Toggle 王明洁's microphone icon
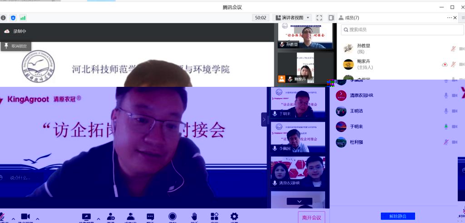The width and height of the screenshot is (465, 223). (x=446, y=111)
